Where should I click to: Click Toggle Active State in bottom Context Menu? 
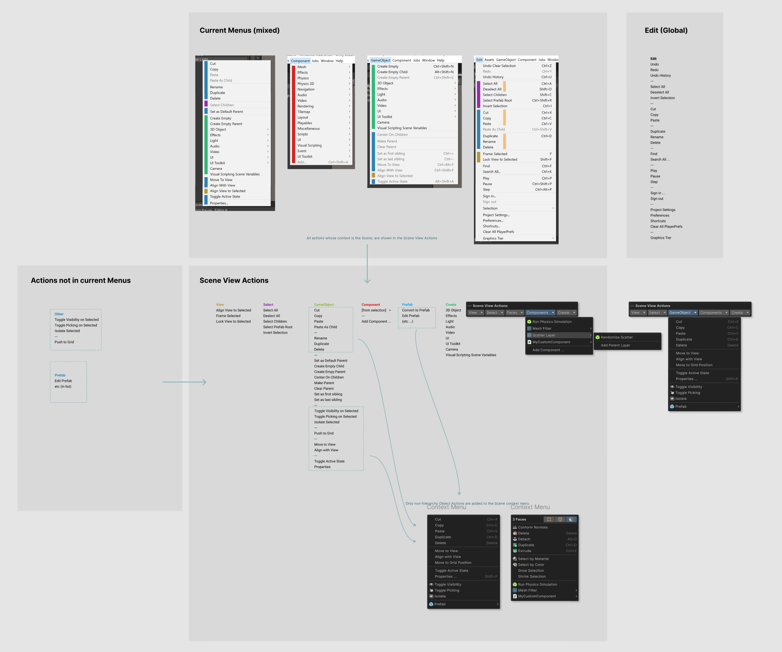[451, 571]
